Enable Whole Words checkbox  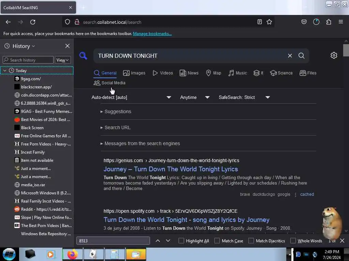(293, 241)
